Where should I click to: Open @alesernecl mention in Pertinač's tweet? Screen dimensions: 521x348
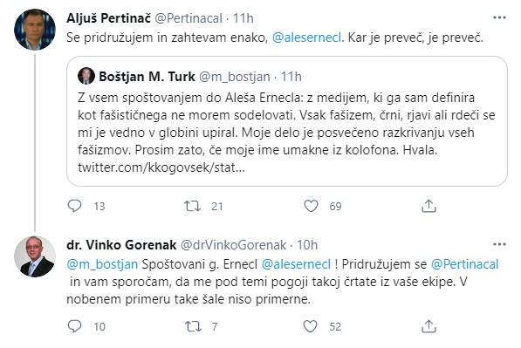coord(306,38)
